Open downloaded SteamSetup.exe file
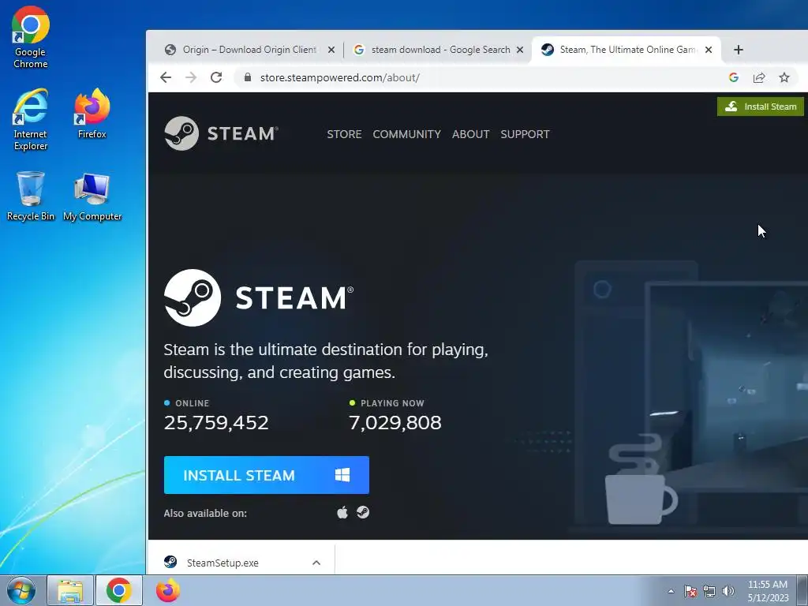 223,563
